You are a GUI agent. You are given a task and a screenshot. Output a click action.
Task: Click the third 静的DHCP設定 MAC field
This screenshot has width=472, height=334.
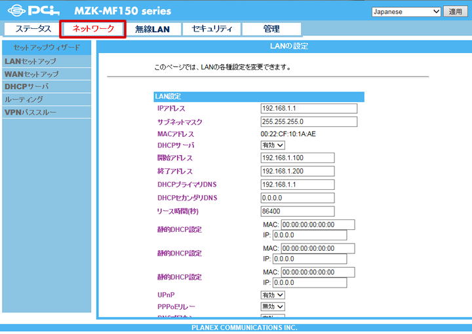pyautogui.click(x=318, y=272)
